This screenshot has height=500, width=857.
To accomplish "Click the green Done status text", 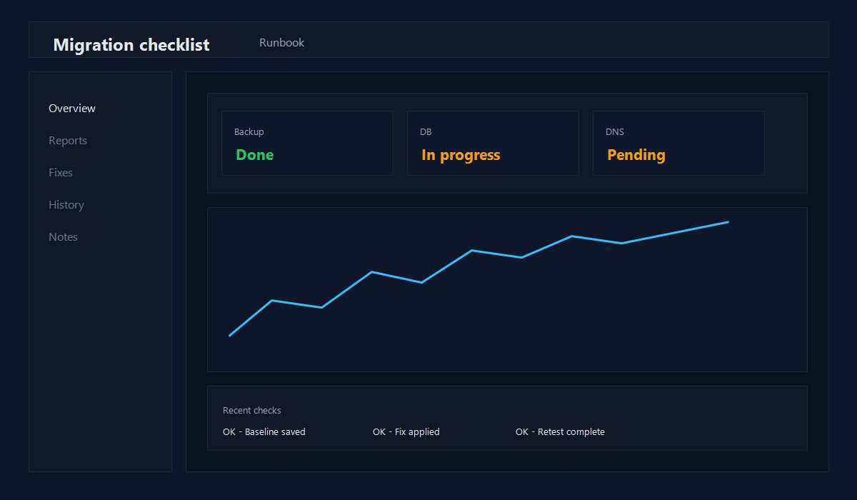I will 255,155.
